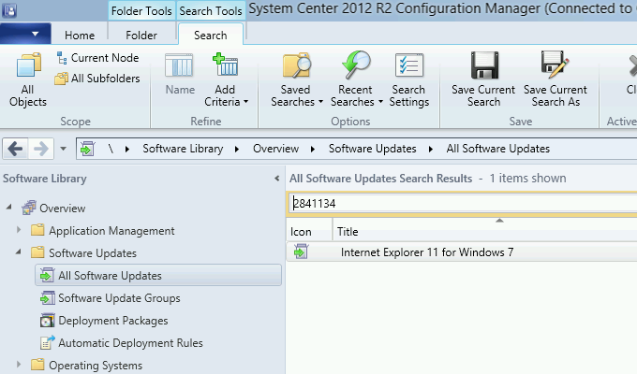
Task: Select Operating Systems in the tree
Action: coord(86,366)
